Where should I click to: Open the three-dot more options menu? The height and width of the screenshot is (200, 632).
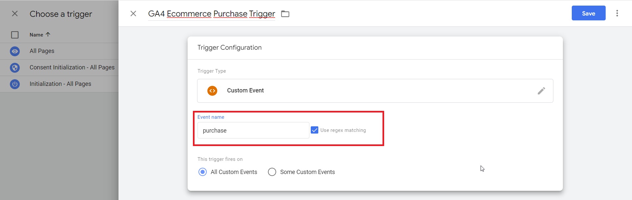(x=617, y=13)
